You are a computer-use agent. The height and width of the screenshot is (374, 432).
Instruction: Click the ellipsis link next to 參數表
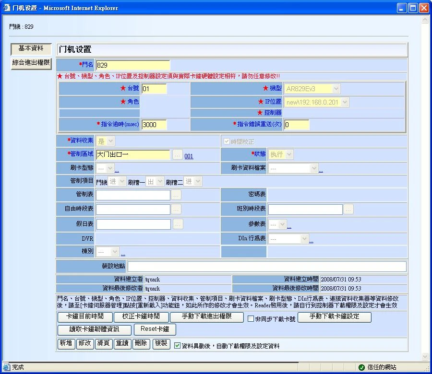[289, 226]
